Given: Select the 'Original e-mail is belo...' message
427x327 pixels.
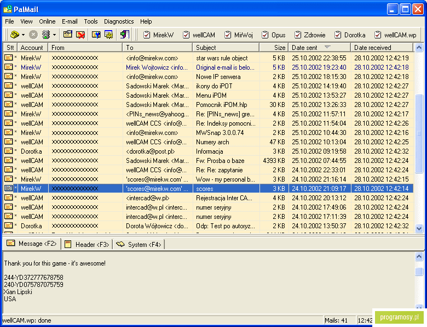Looking at the screenshot, I should [209, 67].
